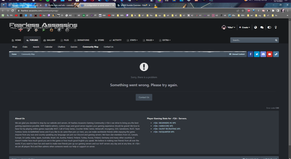Open the FILES nav item

[65, 40]
